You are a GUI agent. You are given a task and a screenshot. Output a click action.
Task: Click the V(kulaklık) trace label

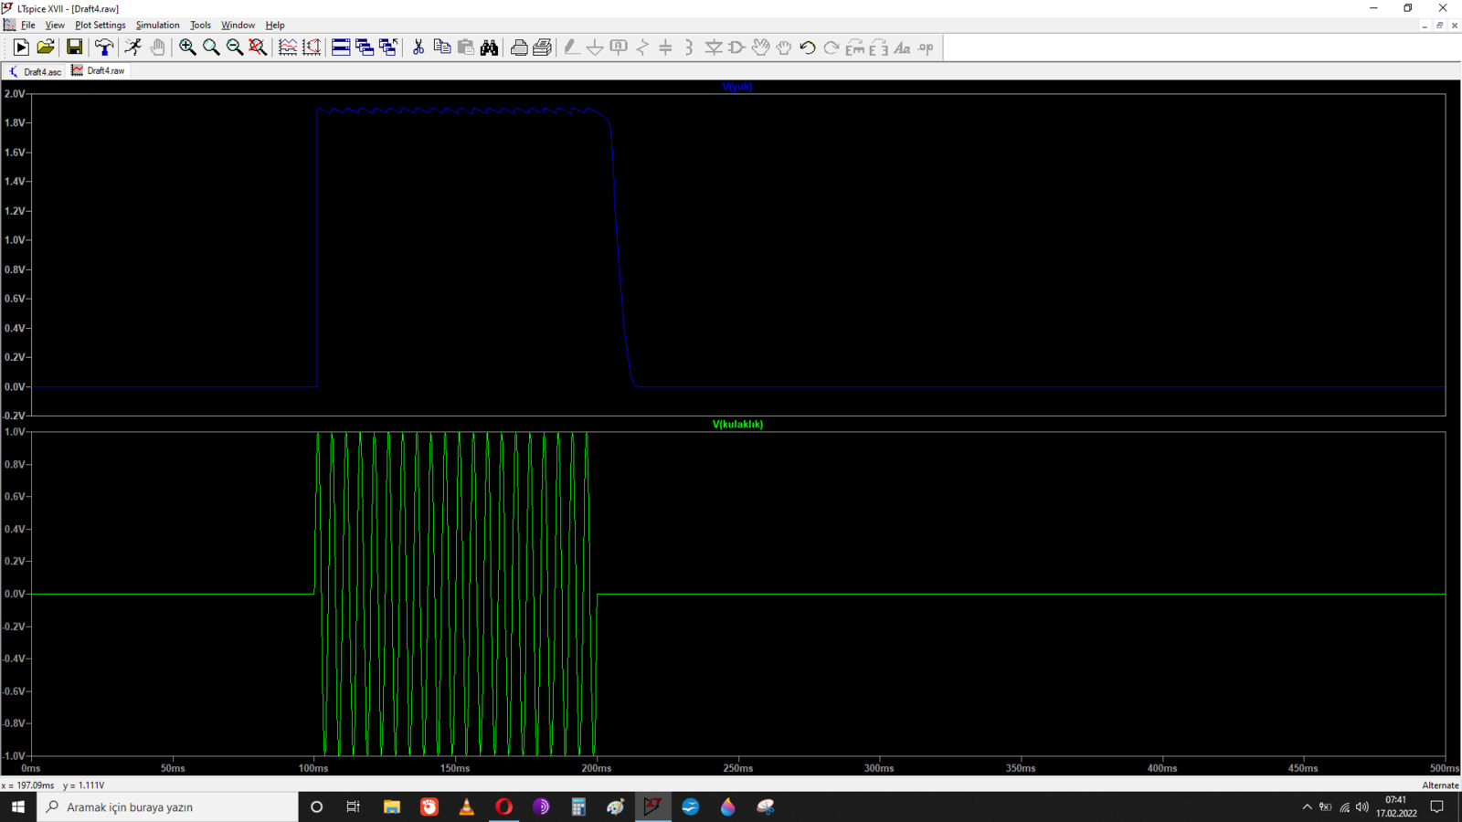pos(737,424)
